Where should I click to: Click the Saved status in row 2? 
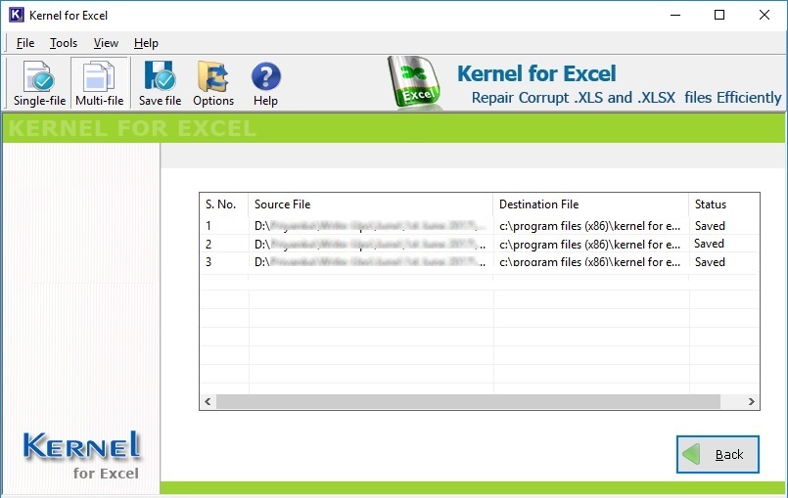click(x=709, y=244)
